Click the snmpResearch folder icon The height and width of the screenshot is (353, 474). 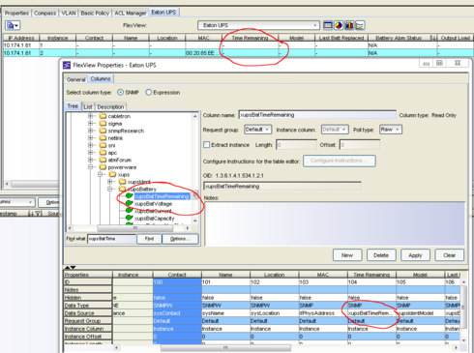[x=103, y=131]
